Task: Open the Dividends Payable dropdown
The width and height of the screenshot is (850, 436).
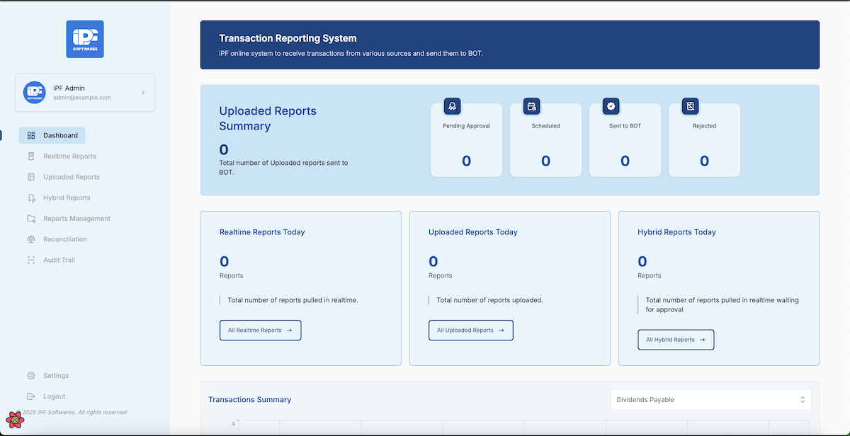Action: click(x=710, y=400)
